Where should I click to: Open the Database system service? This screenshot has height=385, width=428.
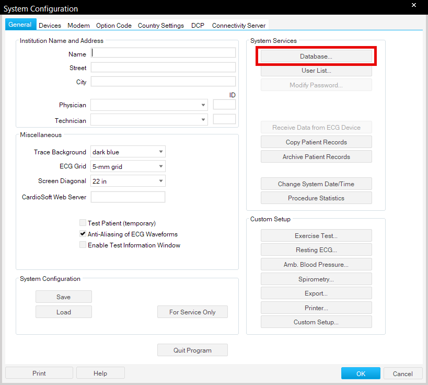click(x=316, y=56)
